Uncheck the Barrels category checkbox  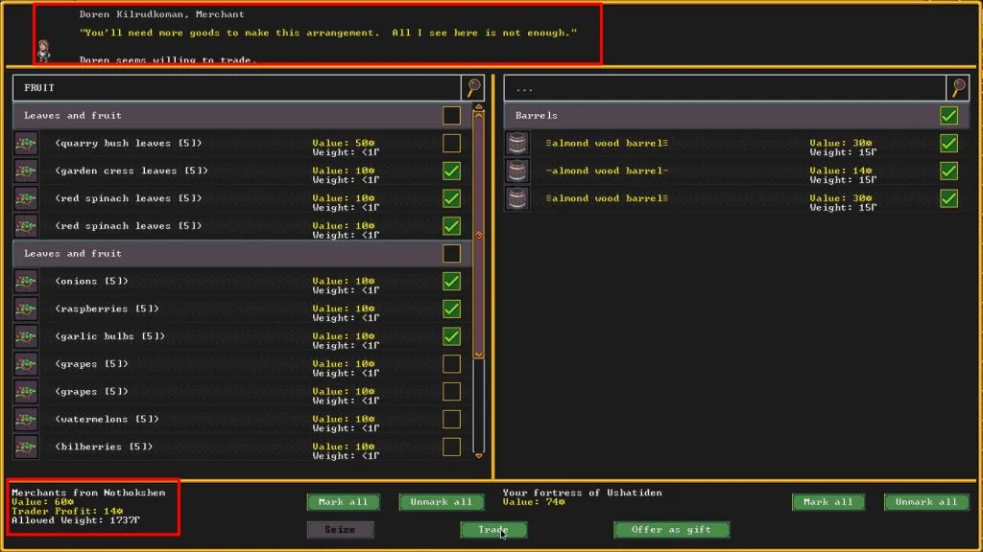pyautogui.click(x=948, y=114)
